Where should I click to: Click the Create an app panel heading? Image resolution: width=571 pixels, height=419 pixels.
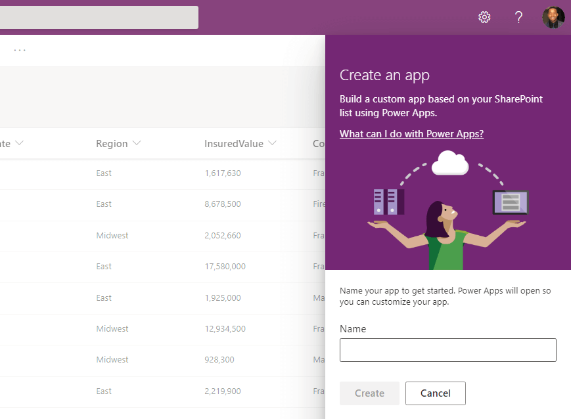(384, 76)
